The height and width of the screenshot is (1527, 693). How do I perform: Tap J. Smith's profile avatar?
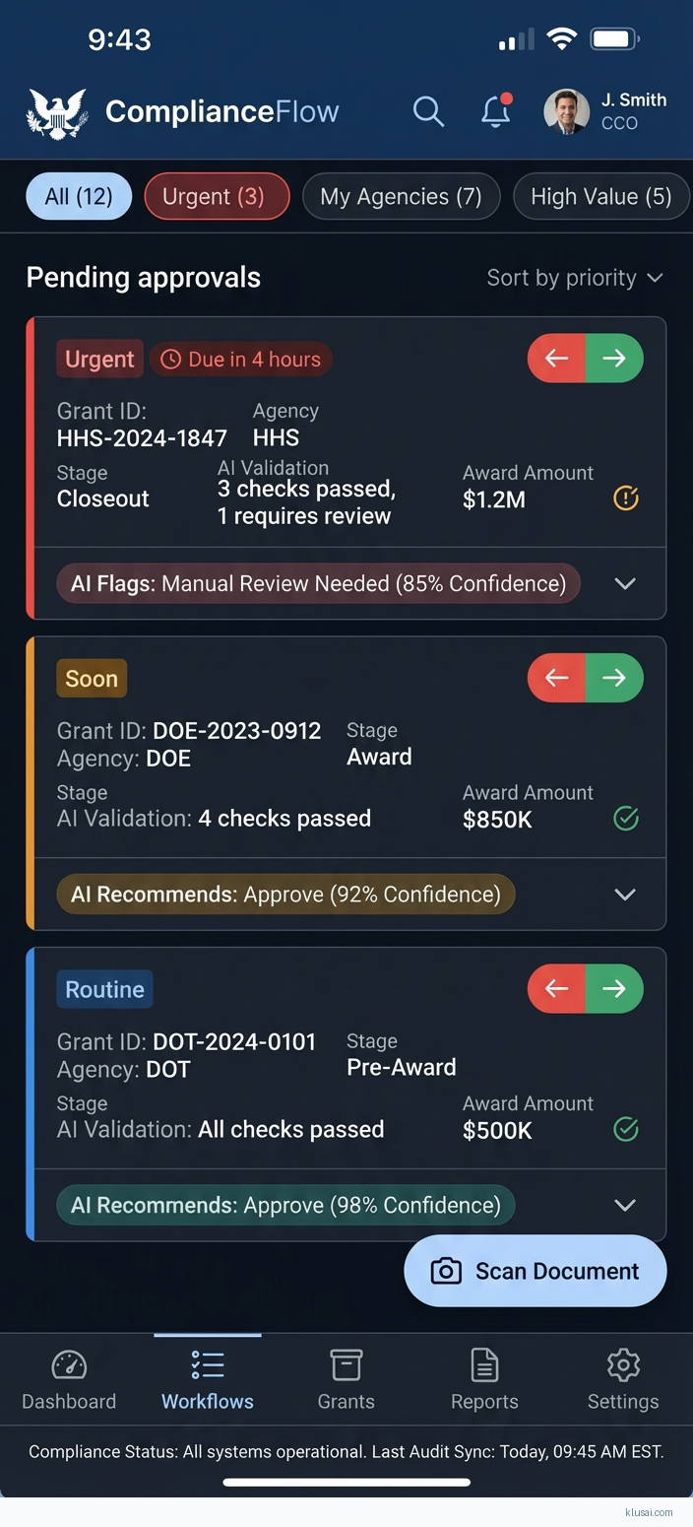click(566, 111)
